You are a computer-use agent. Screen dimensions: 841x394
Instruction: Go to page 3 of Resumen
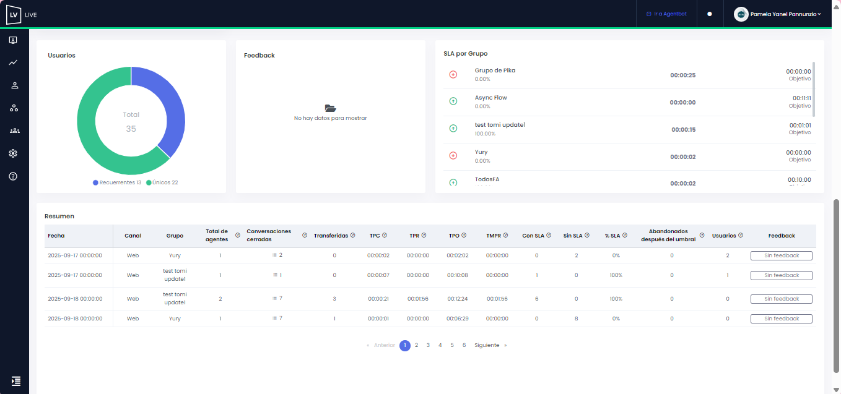[428, 345]
